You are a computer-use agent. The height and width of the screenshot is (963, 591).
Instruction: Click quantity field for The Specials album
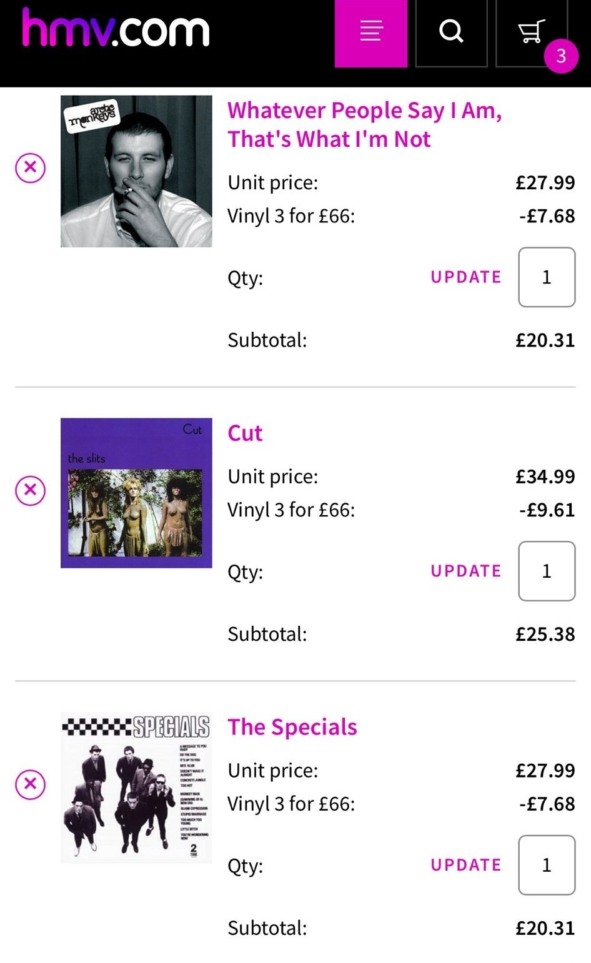point(547,865)
